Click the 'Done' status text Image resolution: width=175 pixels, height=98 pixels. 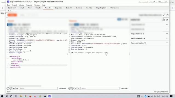(x=8, y=92)
